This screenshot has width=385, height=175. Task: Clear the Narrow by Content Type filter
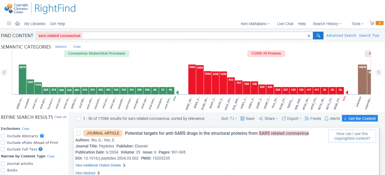(51, 156)
